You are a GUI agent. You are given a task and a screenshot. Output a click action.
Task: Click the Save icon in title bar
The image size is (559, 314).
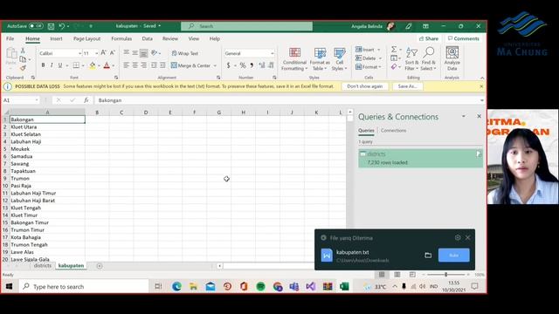click(x=51, y=26)
